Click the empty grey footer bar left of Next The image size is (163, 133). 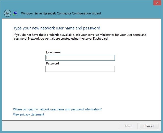[60, 126]
